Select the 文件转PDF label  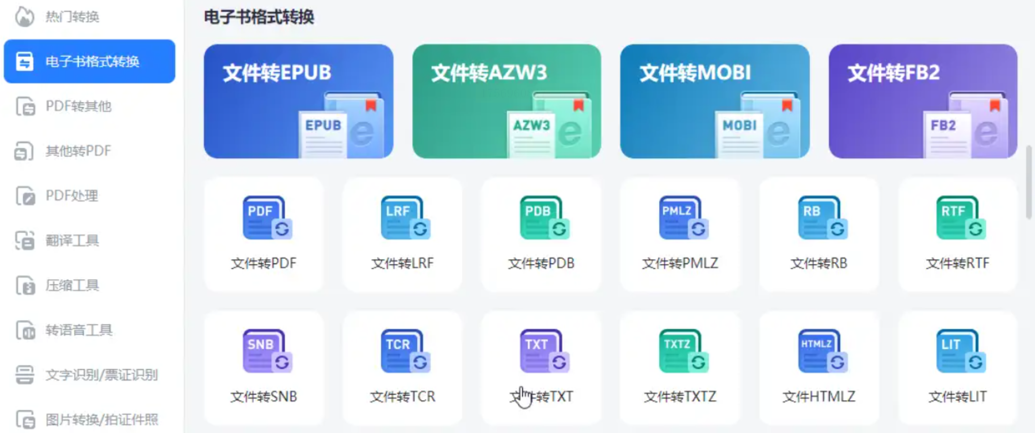click(263, 263)
